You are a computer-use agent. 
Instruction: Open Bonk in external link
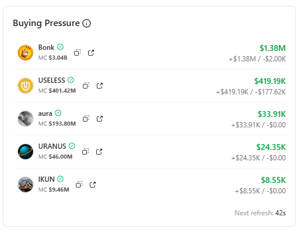[91, 53]
